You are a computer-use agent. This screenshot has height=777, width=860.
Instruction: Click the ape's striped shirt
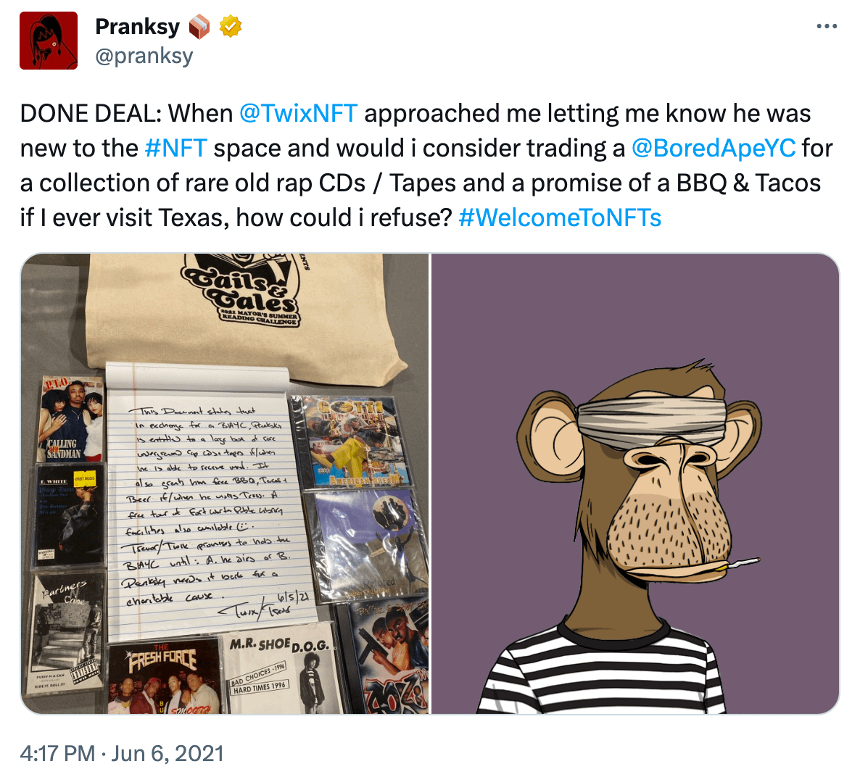click(x=603, y=672)
